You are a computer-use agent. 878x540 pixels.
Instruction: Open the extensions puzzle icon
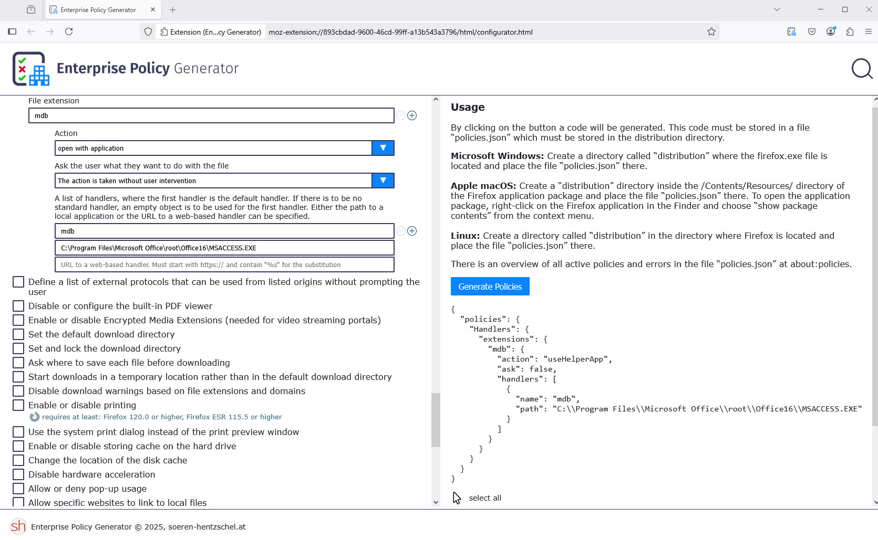pyautogui.click(x=850, y=31)
